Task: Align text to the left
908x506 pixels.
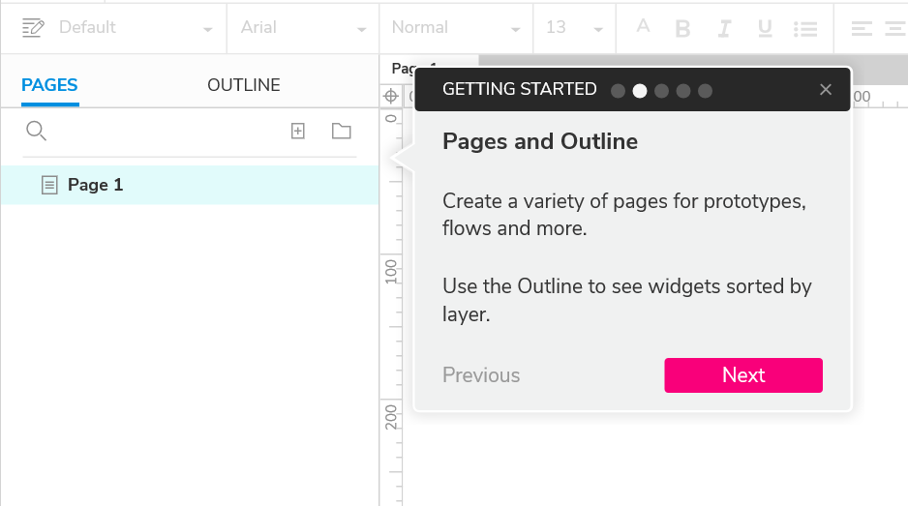Action: 862,28
